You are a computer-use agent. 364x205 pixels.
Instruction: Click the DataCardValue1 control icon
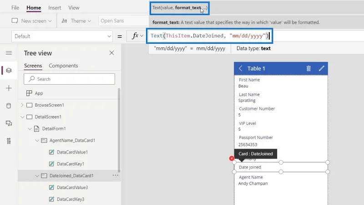pyautogui.click(x=51, y=152)
